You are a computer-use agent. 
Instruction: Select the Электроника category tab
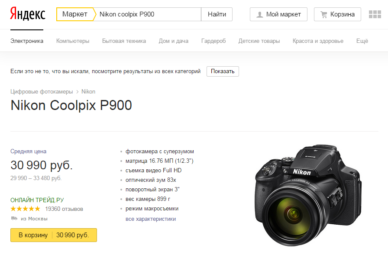(27, 41)
